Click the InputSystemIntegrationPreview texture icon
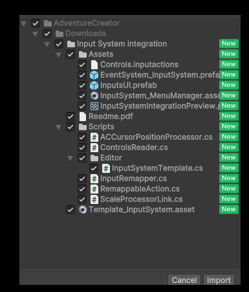 click(x=94, y=106)
